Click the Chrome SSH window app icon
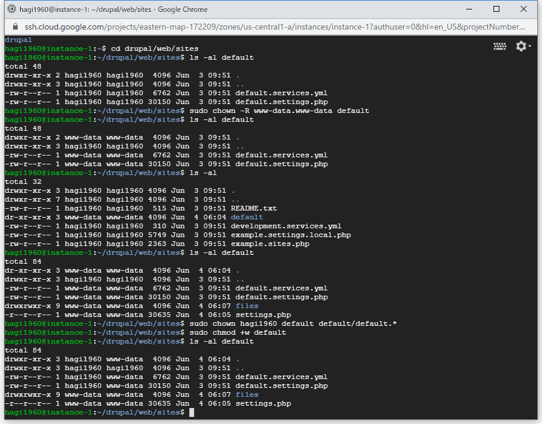The height and width of the screenshot is (424, 542). 12,9
